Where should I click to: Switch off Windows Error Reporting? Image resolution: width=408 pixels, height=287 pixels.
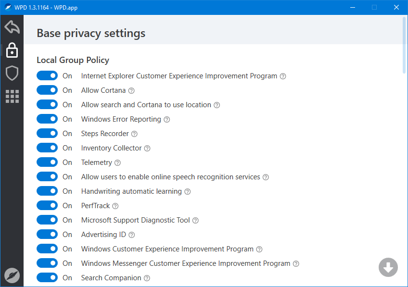pos(47,119)
